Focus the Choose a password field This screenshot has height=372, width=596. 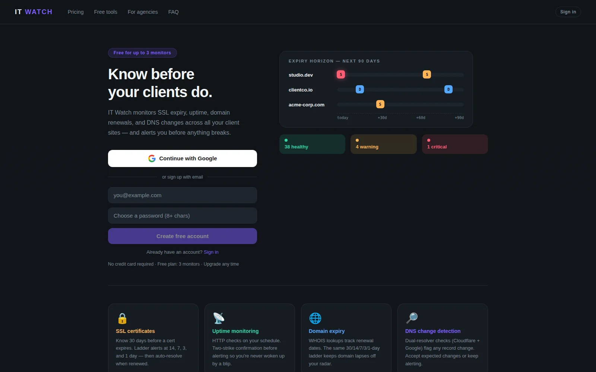(183, 216)
